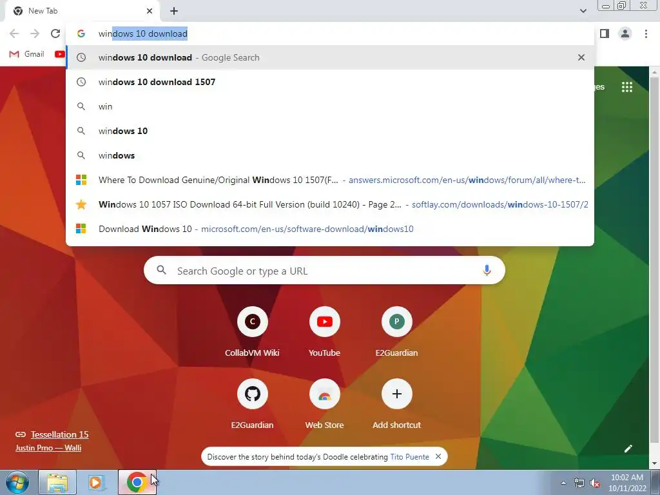Open the Web Store shortcut
Screen dimensions: 660x495
tap(325, 405)
